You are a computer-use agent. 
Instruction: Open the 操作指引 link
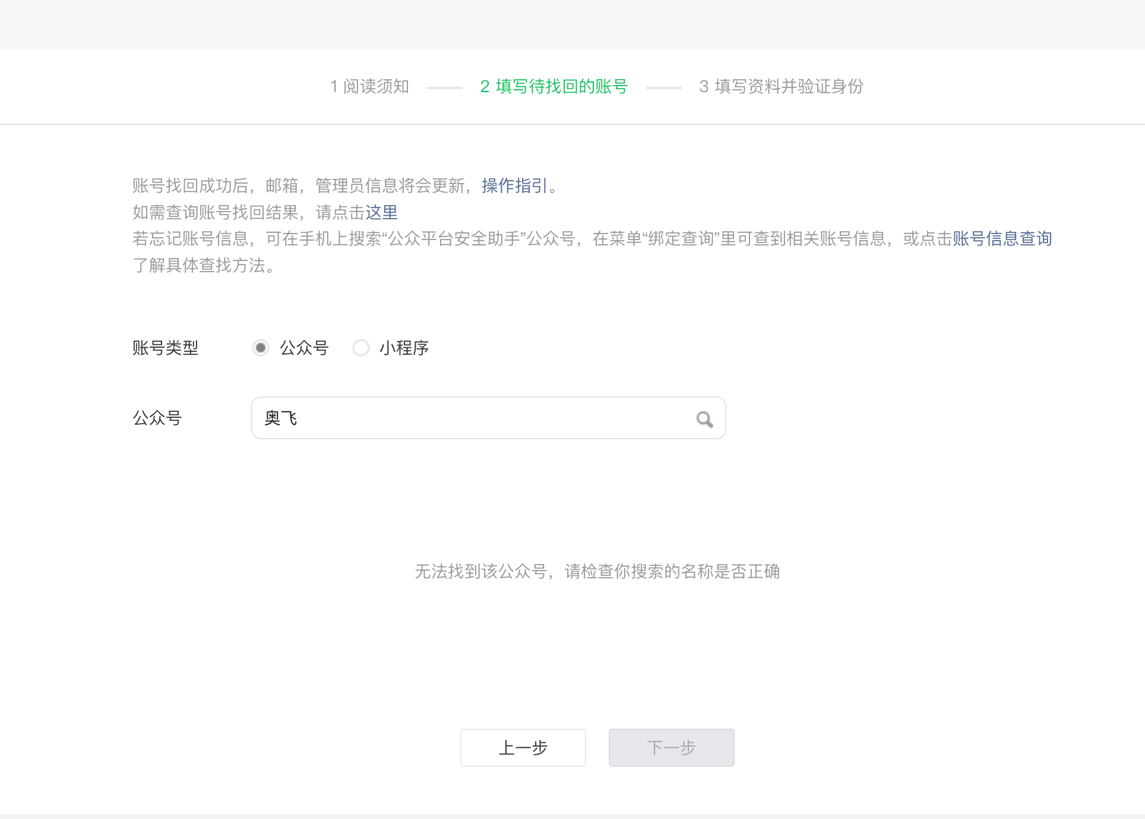pyautogui.click(x=514, y=186)
